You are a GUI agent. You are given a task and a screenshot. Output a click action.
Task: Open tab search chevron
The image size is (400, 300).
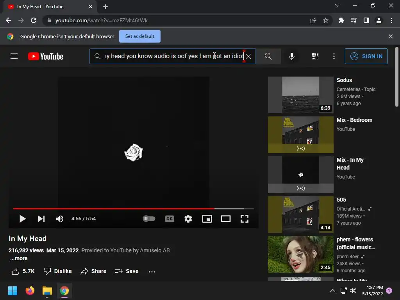click(337, 5)
